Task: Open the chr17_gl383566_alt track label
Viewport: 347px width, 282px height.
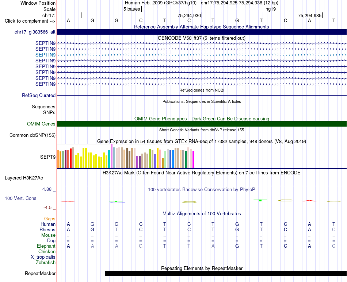Action: [x=35, y=32]
